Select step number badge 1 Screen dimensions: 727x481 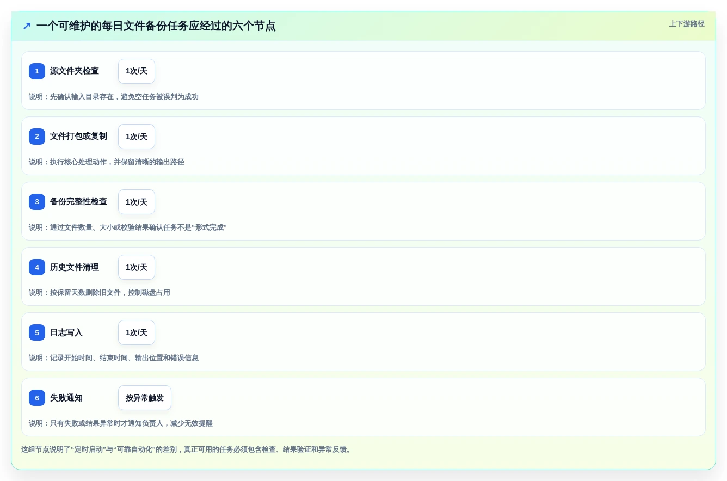(x=37, y=71)
